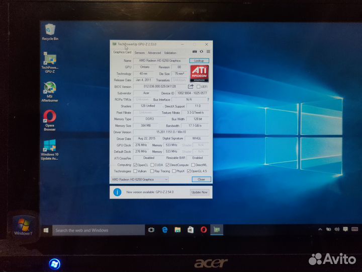
Task: Switch to the Graphics Card tab
Action: coord(122,52)
